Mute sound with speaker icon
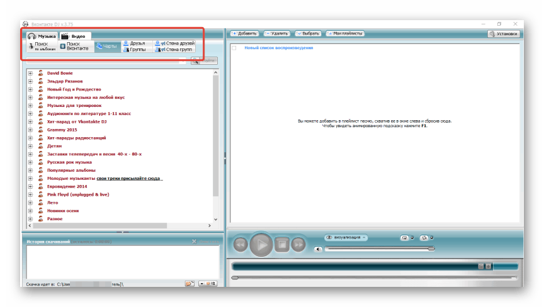 pyautogui.click(x=318, y=249)
